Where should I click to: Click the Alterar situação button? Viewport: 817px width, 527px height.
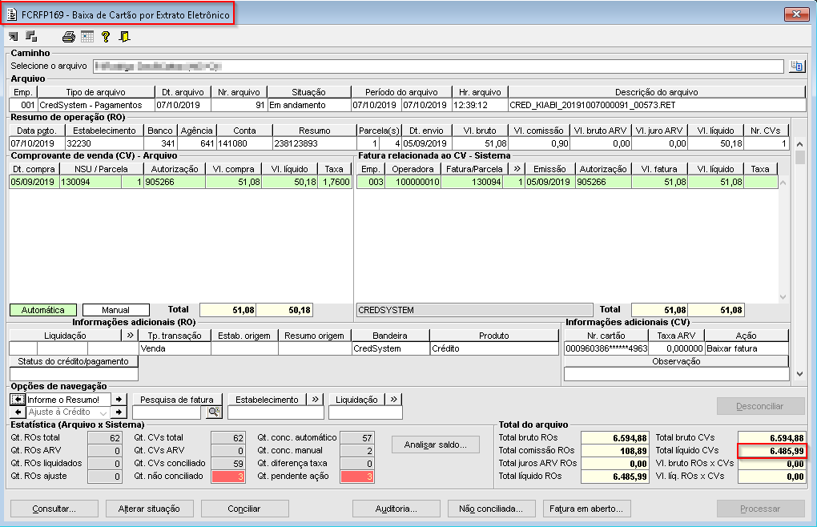point(149,509)
